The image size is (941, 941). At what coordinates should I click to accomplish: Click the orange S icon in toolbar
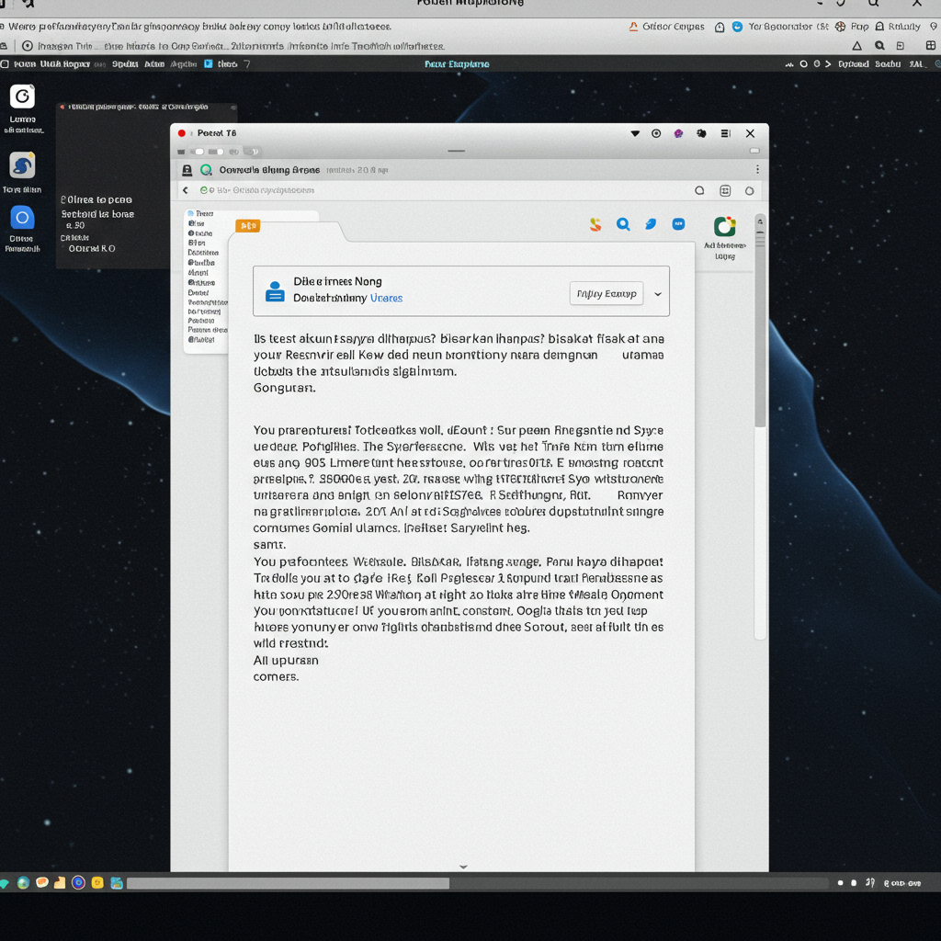(595, 224)
